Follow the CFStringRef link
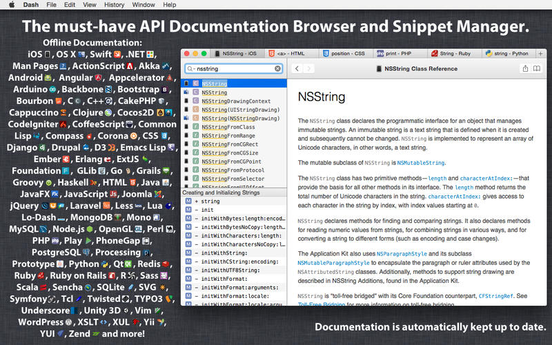Viewport: 552px width, 345px height. pos(495,296)
